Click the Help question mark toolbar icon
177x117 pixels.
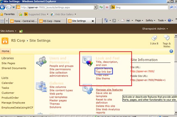tap(169, 20)
